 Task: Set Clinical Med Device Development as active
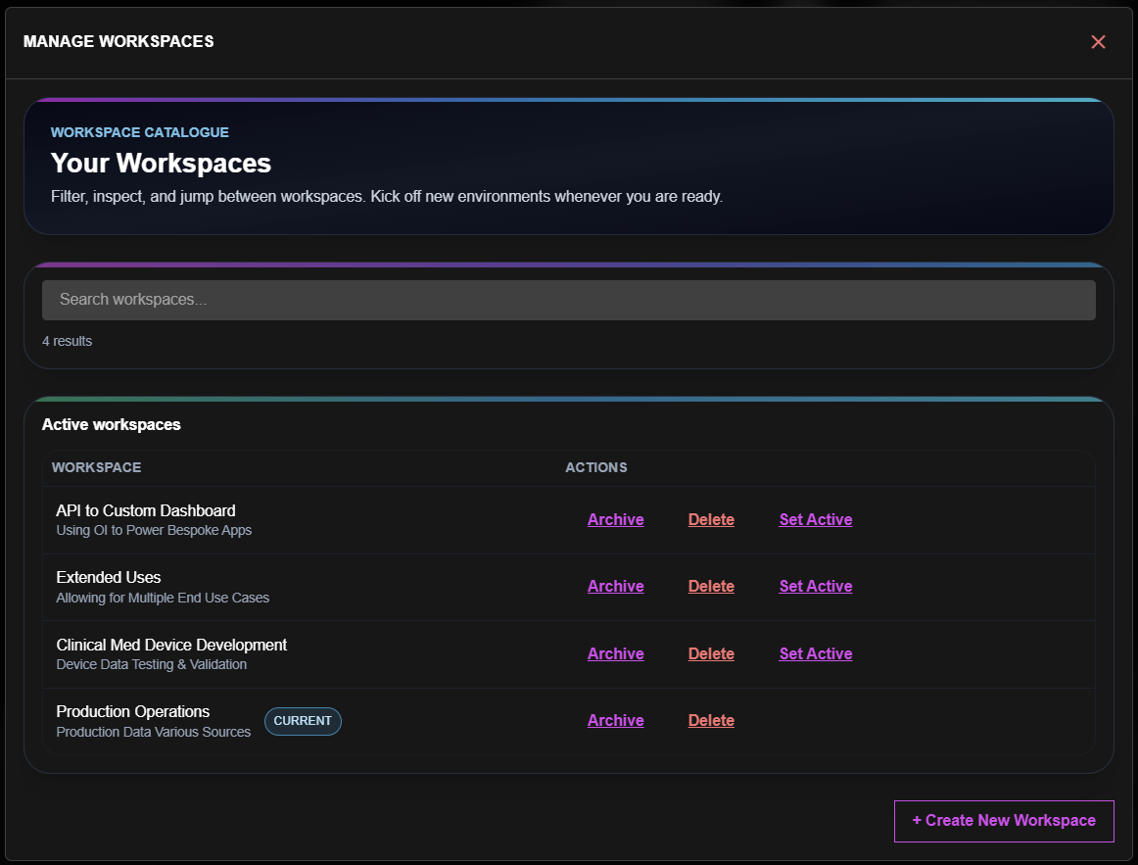[x=816, y=653]
